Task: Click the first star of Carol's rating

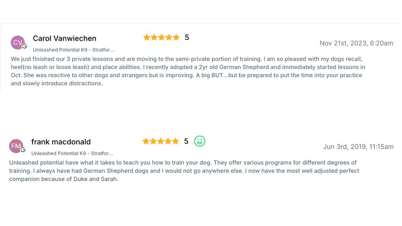Action: (147, 38)
